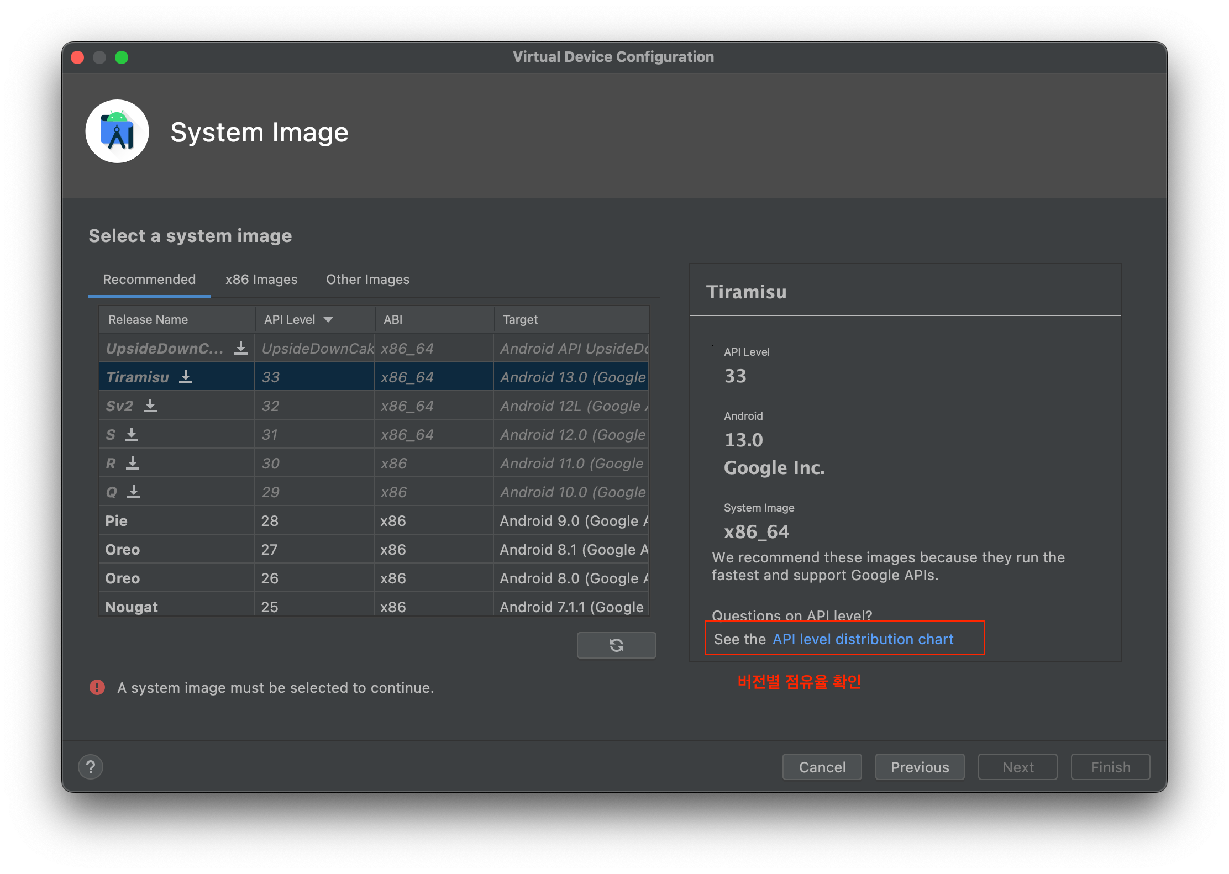Image resolution: width=1229 pixels, height=874 pixels.
Task: Go back with Previous button
Action: (920, 767)
